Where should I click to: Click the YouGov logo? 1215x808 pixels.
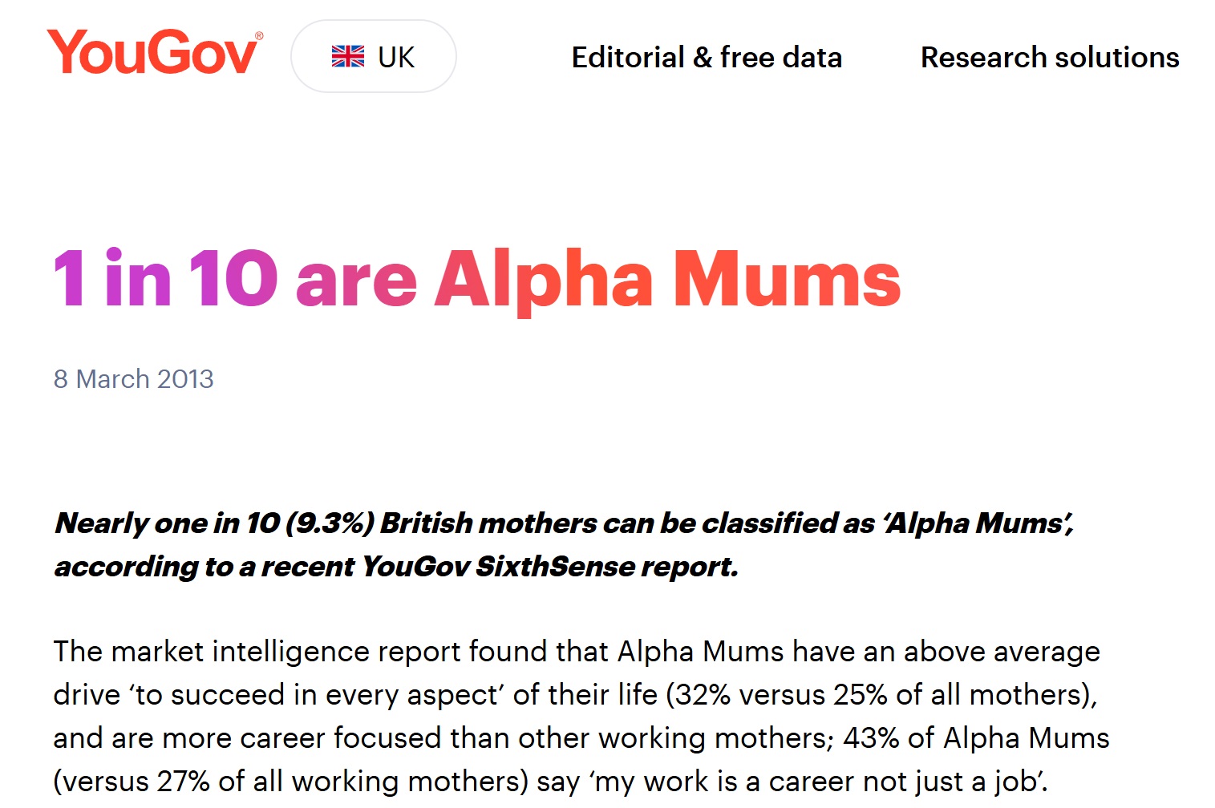154,53
